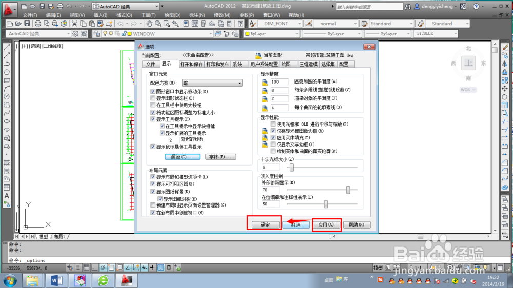This screenshot has width=513, height=288.
Task: Toggle 应用实体填充 checkbox
Action: click(273, 138)
